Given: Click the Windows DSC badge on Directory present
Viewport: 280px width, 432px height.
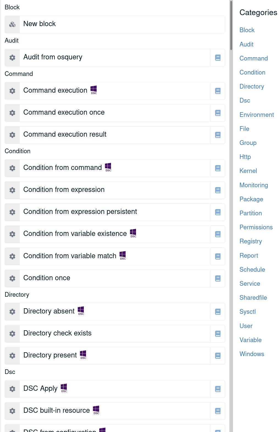Looking at the screenshot, I should tap(83, 355).
